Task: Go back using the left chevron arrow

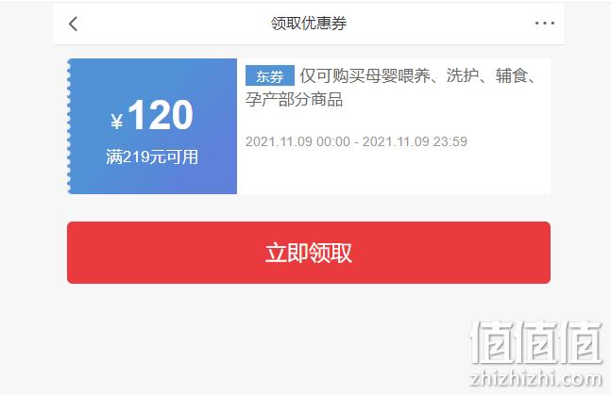Action: [x=74, y=24]
